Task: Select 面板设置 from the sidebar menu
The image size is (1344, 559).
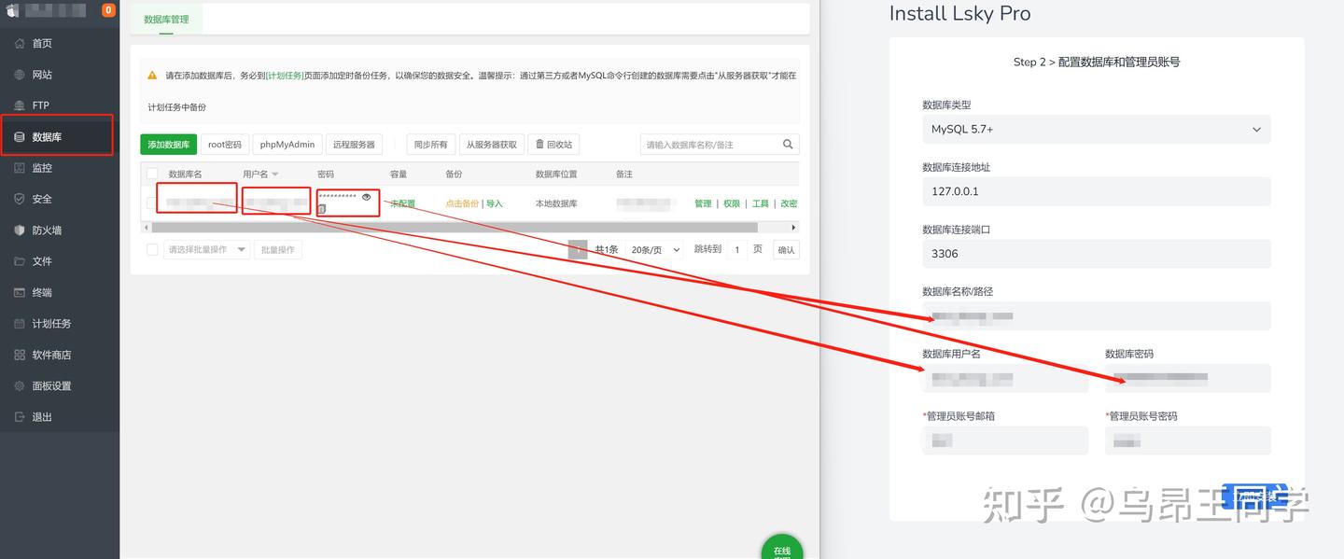Action: click(44, 385)
